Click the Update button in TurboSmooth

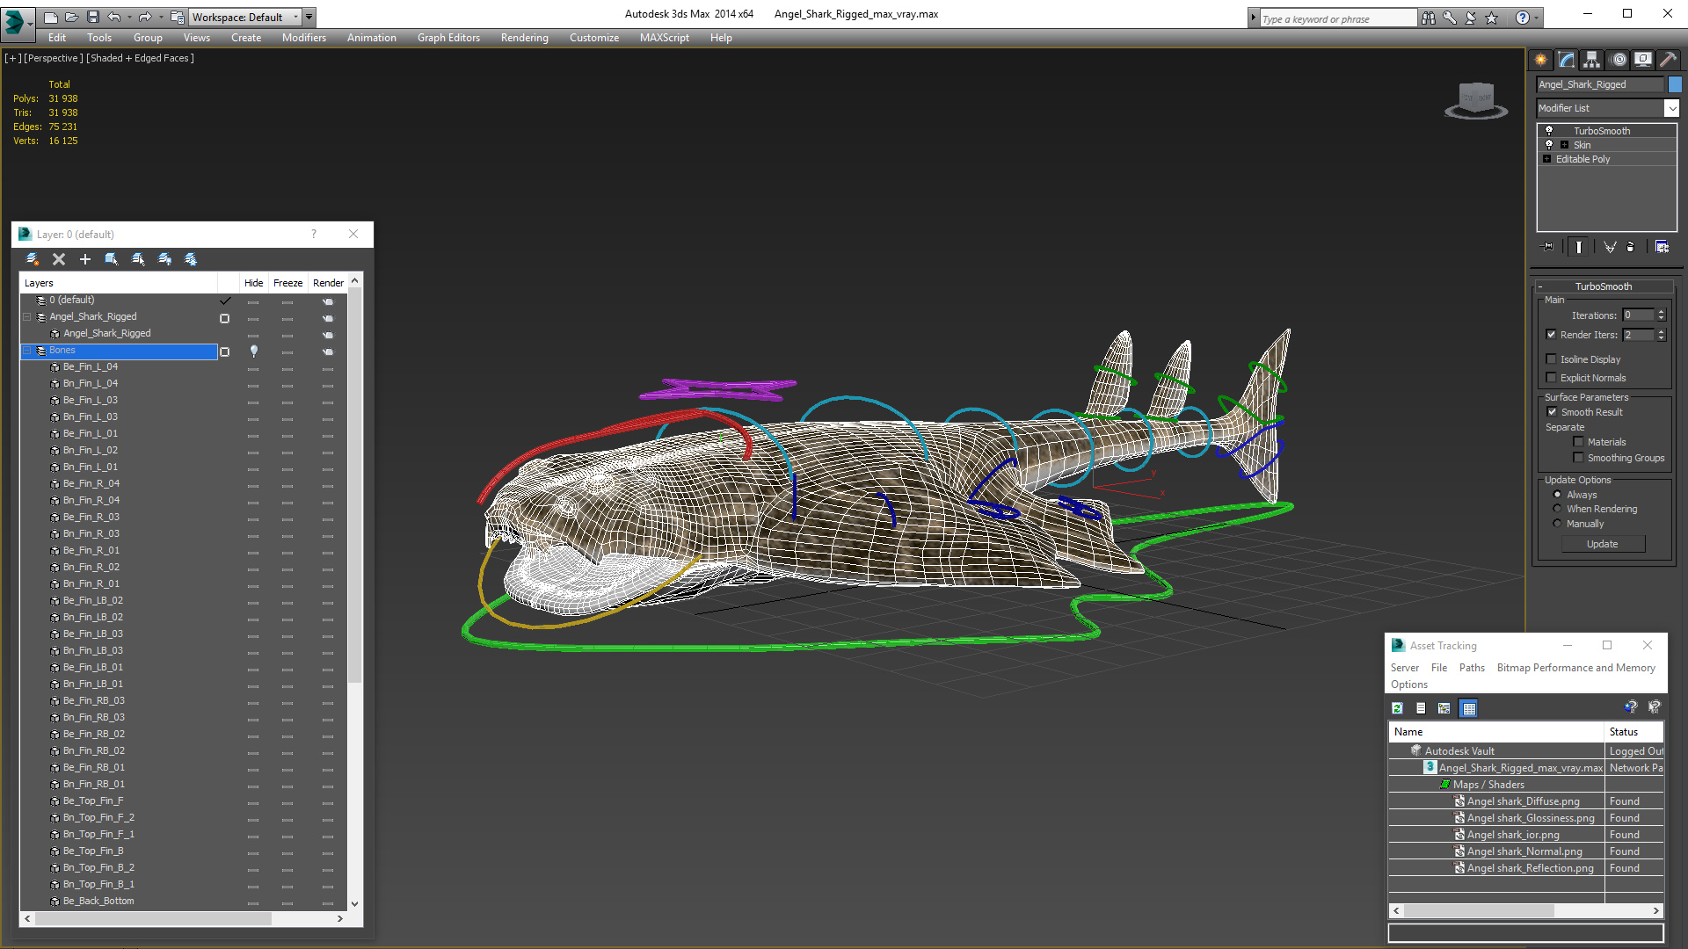(x=1602, y=544)
